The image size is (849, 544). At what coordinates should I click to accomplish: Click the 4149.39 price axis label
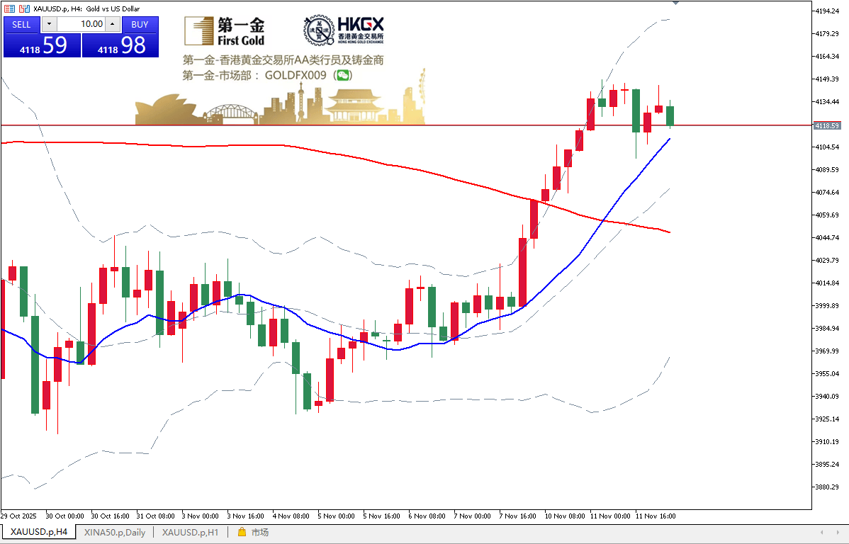(x=827, y=79)
